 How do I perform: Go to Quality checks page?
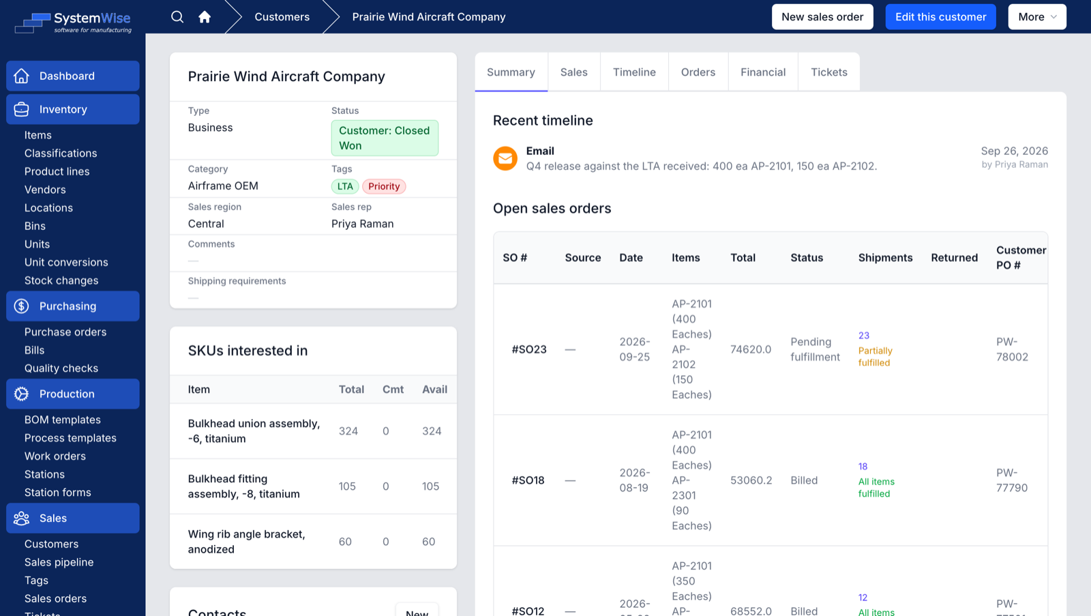tap(61, 368)
